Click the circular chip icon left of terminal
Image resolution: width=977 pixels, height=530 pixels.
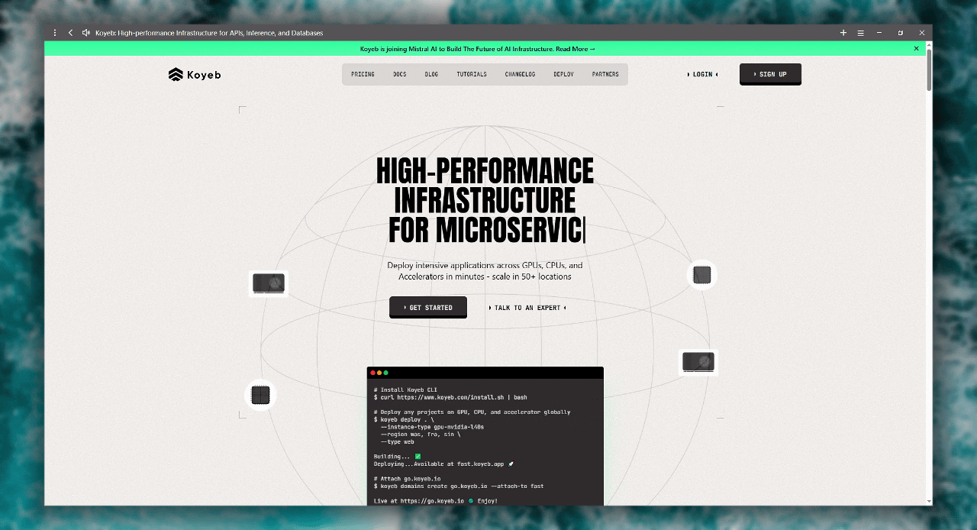click(261, 395)
